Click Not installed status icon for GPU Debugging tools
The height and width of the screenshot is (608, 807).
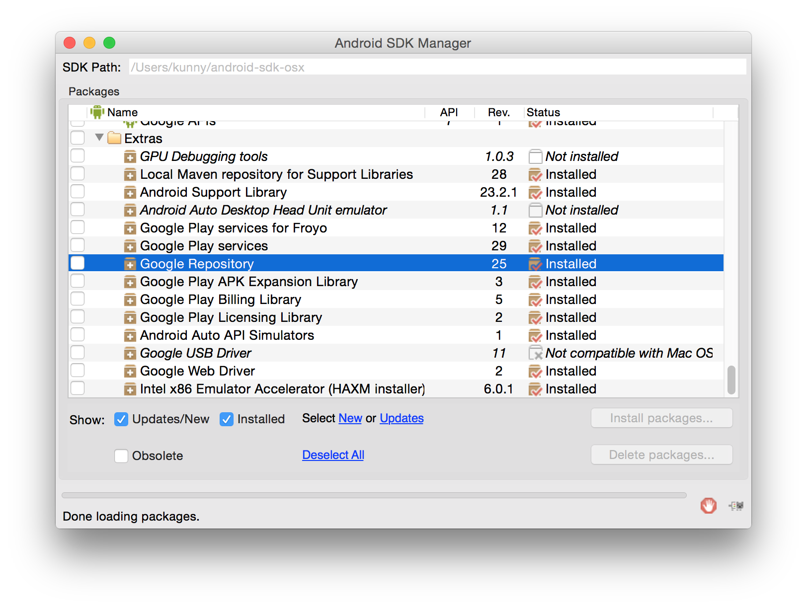tap(535, 157)
